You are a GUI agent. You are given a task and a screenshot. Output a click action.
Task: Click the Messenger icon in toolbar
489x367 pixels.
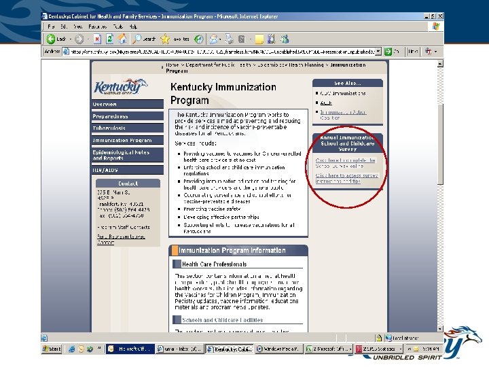pyautogui.click(x=285, y=39)
